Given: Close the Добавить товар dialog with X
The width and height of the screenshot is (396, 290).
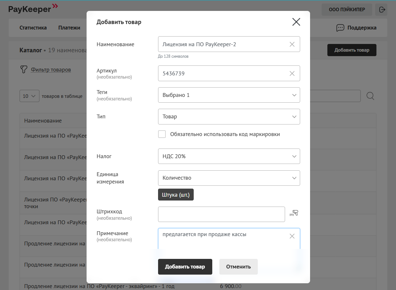Looking at the screenshot, I should (296, 22).
